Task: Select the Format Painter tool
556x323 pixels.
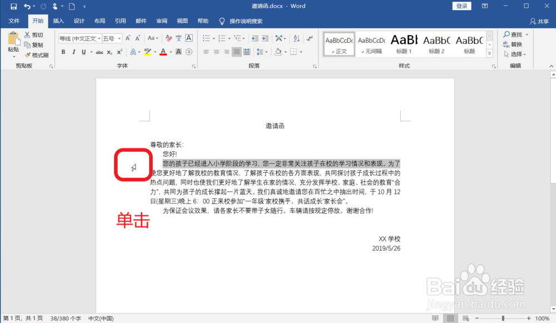Action: click(36, 56)
